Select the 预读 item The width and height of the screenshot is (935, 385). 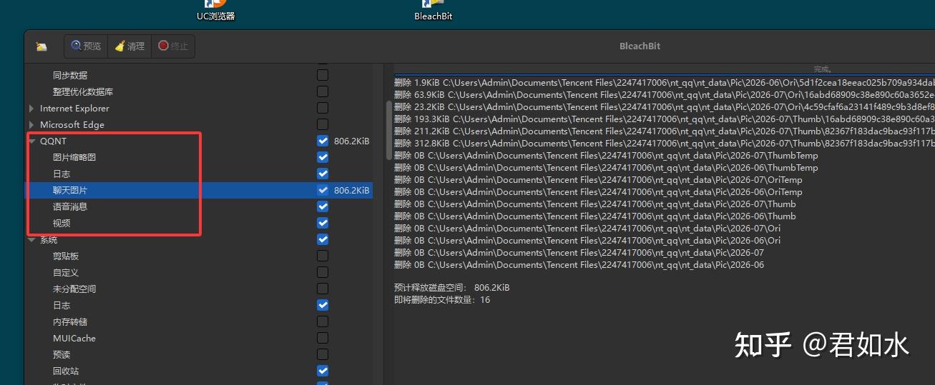pos(62,354)
